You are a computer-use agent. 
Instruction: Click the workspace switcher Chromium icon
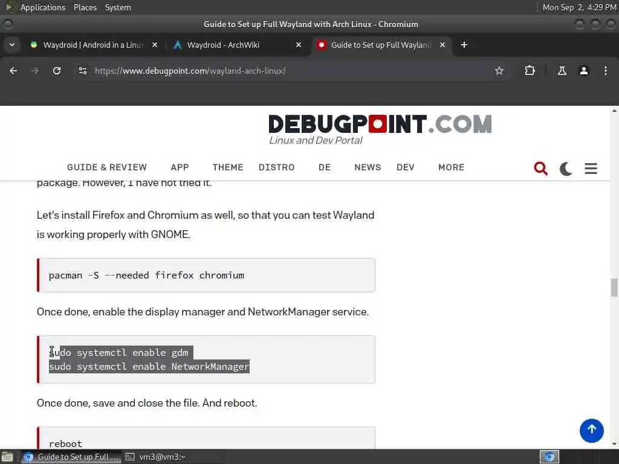point(549,457)
